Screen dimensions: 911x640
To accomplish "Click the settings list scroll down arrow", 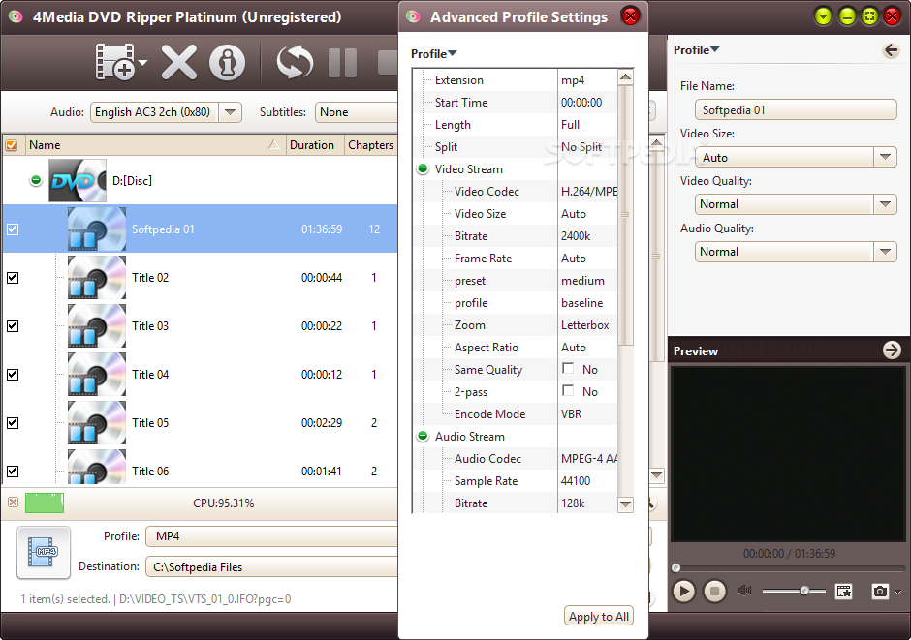I will click(625, 503).
